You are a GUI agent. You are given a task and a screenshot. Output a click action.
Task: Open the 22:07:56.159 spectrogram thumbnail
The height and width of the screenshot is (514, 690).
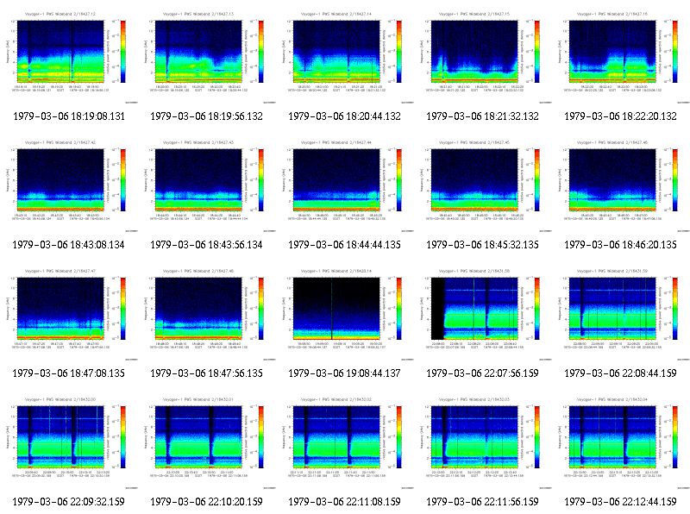[483, 315]
